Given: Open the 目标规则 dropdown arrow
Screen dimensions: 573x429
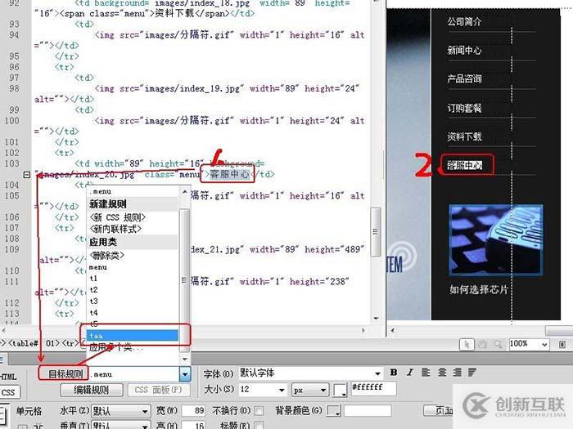Looking at the screenshot, I should click(185, 374).
